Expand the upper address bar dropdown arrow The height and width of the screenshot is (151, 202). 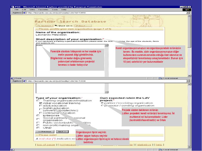[188, 13]
